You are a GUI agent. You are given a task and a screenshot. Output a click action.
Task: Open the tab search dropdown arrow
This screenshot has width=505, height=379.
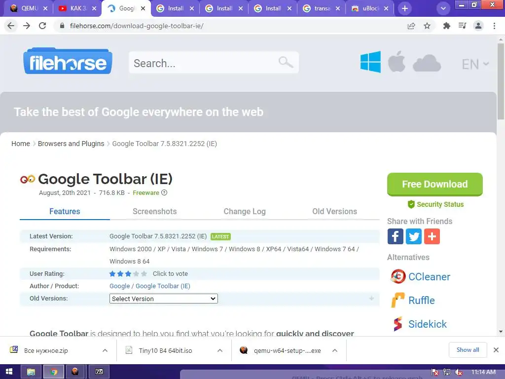click(x=443, y=8)
